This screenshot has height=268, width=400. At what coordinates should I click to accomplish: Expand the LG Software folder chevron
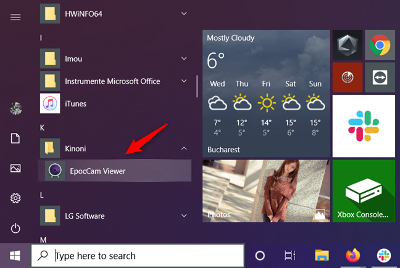[184, 216]
